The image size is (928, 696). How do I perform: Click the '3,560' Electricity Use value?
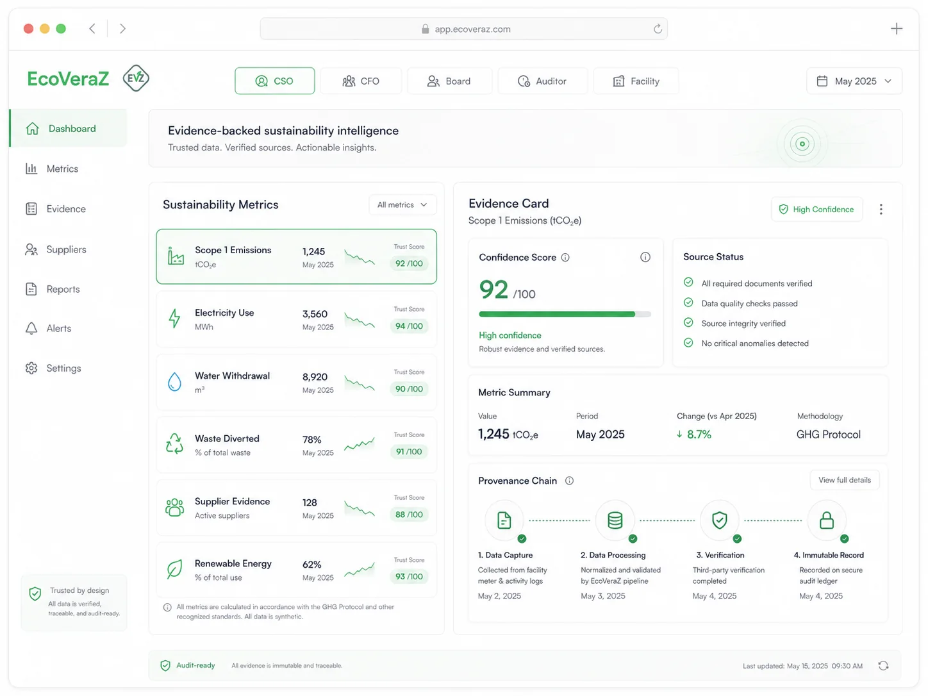(x=315, y=314)
